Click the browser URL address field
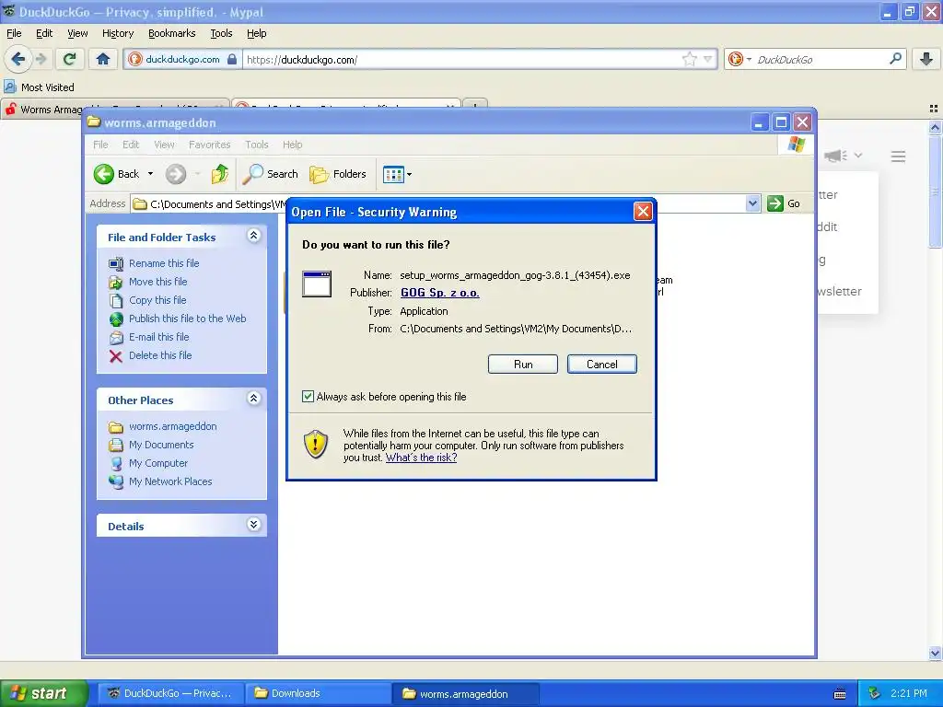This screenshot has width=943, height=707. (x=463, y=59)
